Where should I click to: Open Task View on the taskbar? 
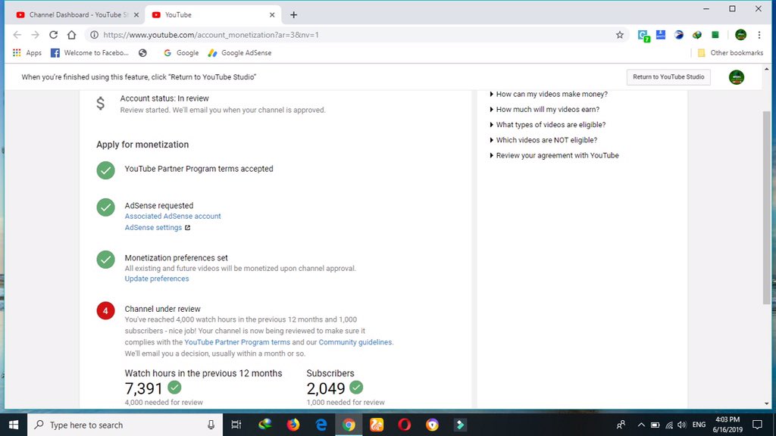click(236, 425)
